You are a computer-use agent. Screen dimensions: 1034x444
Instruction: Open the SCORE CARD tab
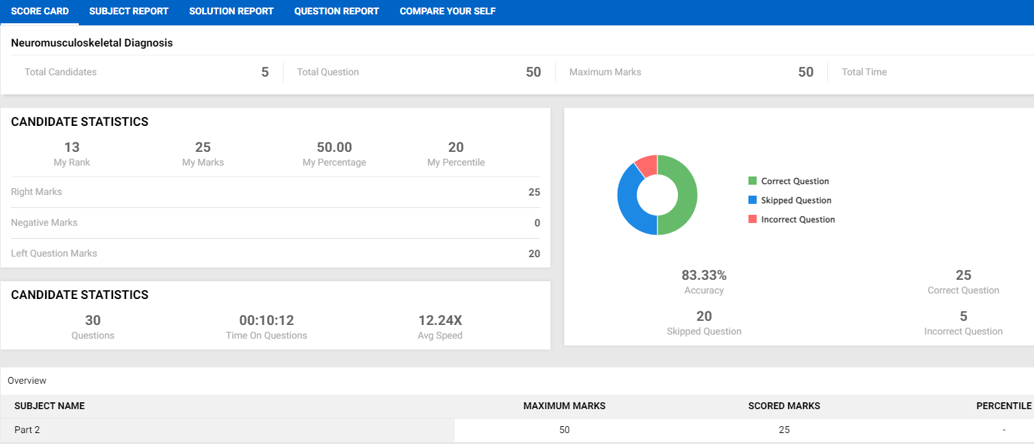click(40, 12)
